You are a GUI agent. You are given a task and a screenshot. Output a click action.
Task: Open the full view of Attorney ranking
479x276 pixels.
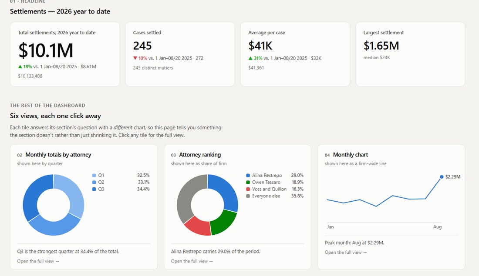192,261
